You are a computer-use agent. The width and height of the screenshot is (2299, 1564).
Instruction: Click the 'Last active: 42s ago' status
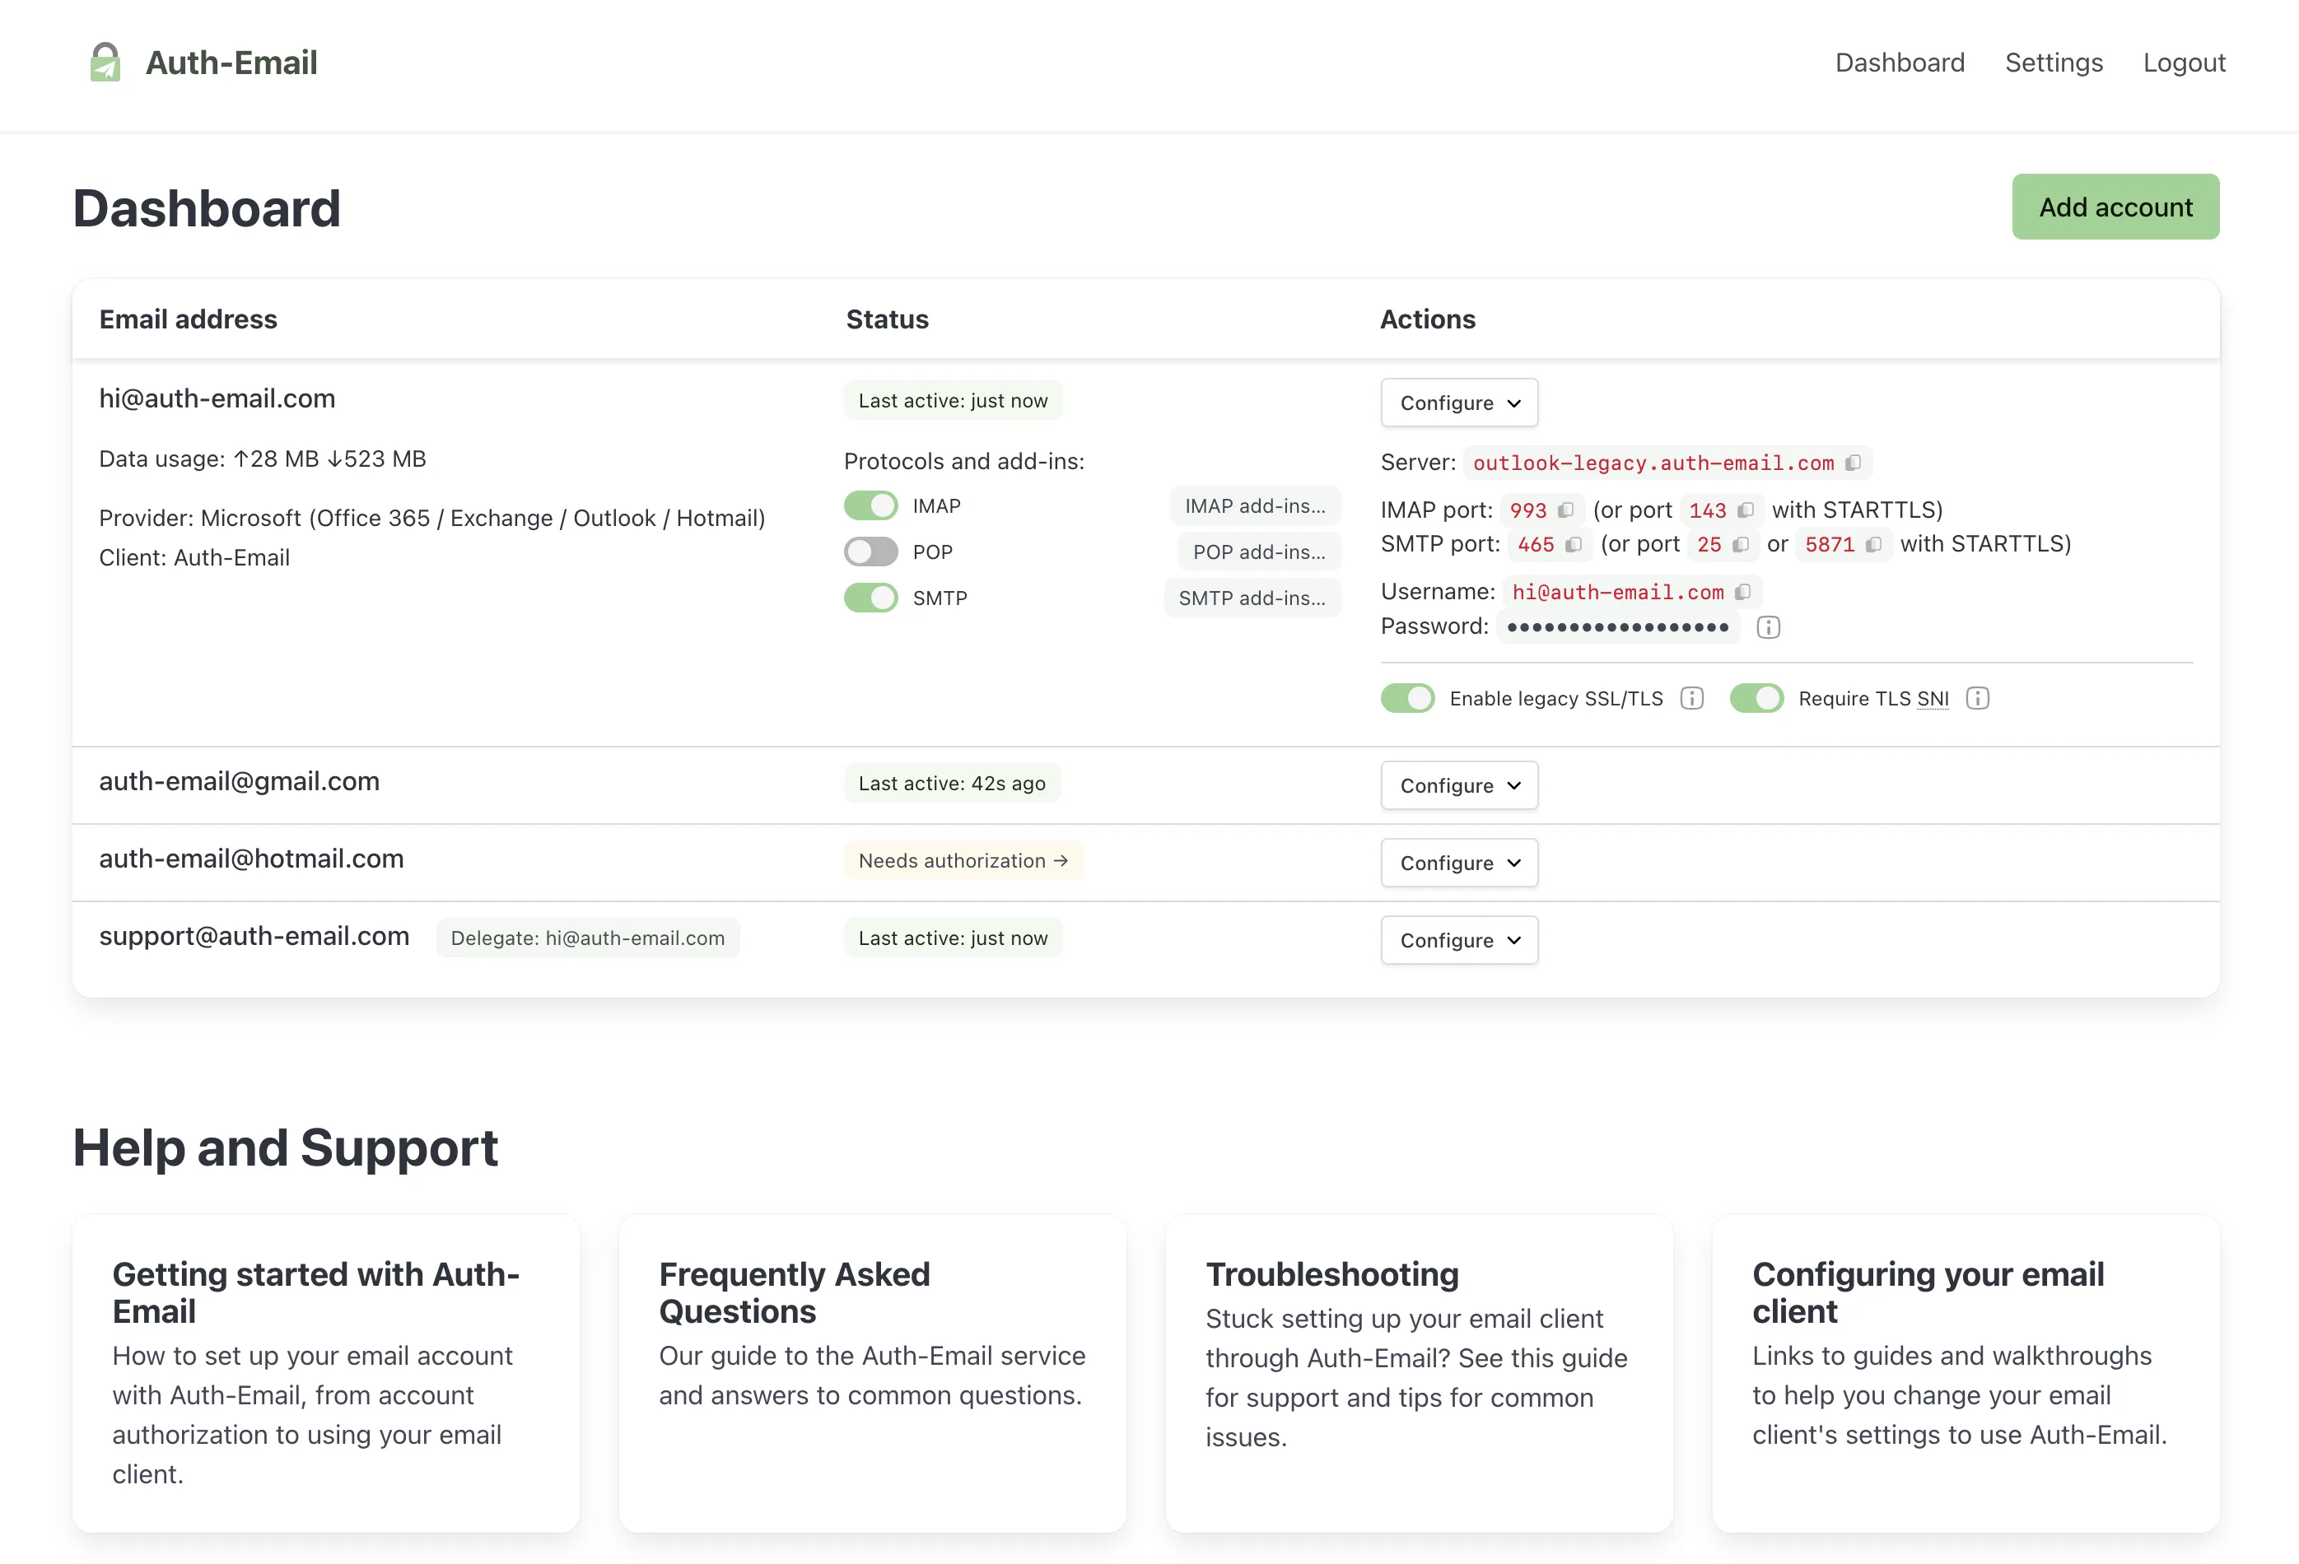[x=952, y=784]
